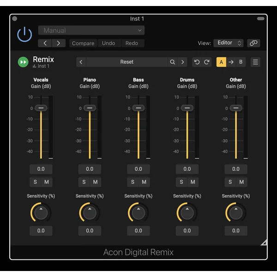The image size is (277, 277).
Task: Open the hamburger menu
Action: point(255,62)
